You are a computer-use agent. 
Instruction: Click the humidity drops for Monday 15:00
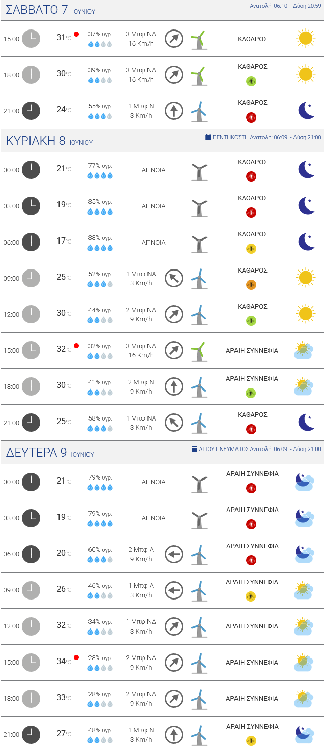pyautogui.click(x=100, y=668)
